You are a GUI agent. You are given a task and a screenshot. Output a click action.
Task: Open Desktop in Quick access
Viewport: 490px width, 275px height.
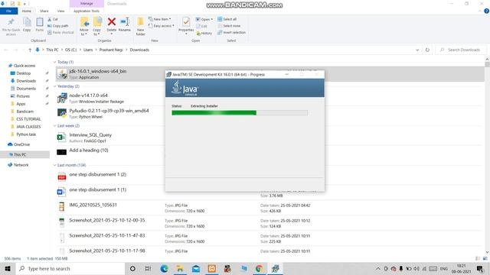tap(24, 73)
